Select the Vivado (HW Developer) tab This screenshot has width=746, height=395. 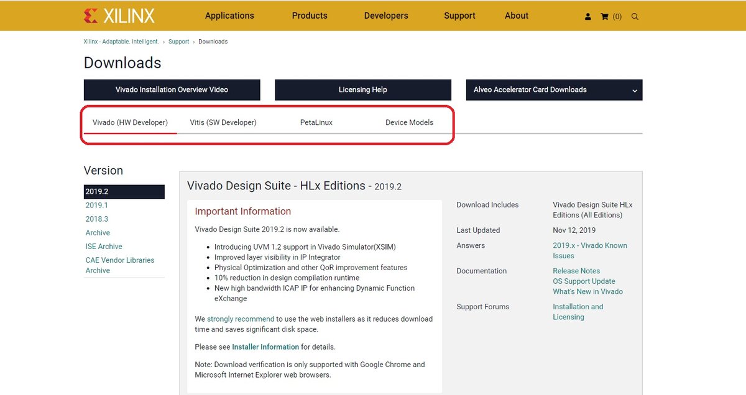point(130,122)
